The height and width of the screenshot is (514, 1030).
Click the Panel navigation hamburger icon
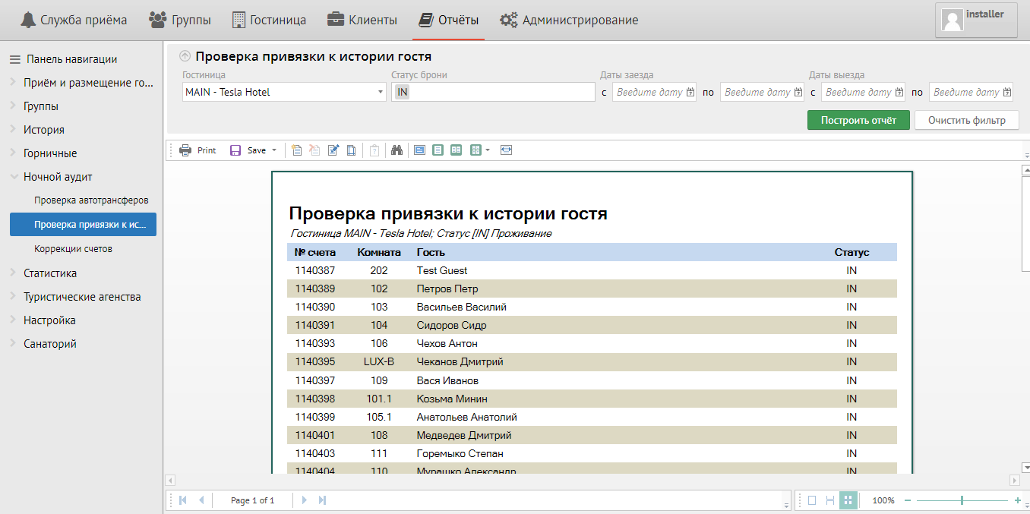pyautogui.click(x=14, y=59)
